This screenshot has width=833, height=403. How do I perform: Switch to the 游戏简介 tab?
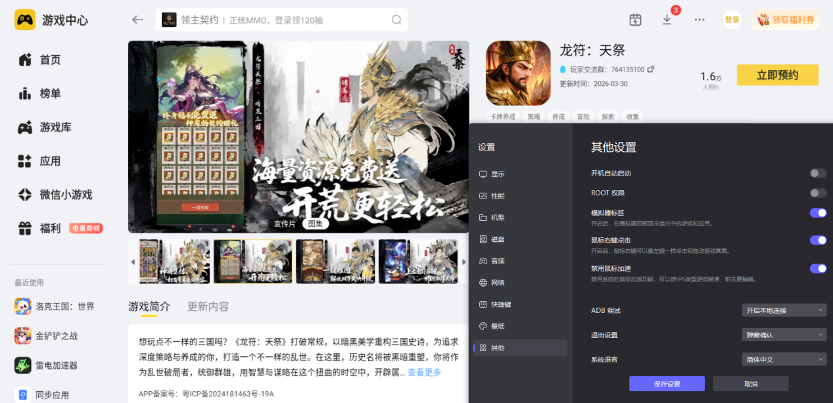coord(149,306)
